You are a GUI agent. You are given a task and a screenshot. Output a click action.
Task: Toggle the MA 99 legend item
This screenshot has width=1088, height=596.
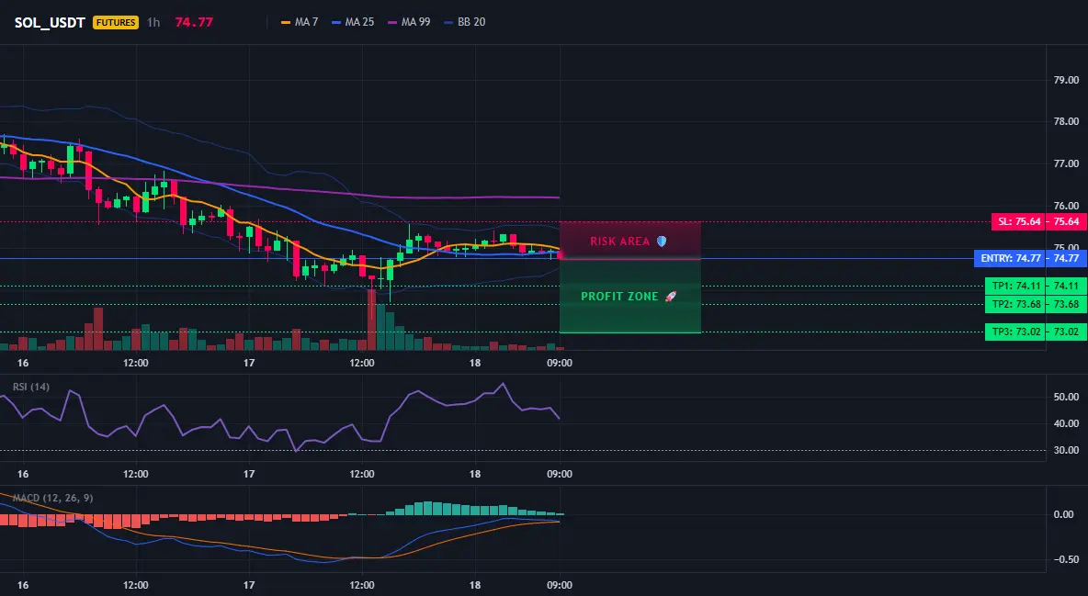tap(410, 22)
